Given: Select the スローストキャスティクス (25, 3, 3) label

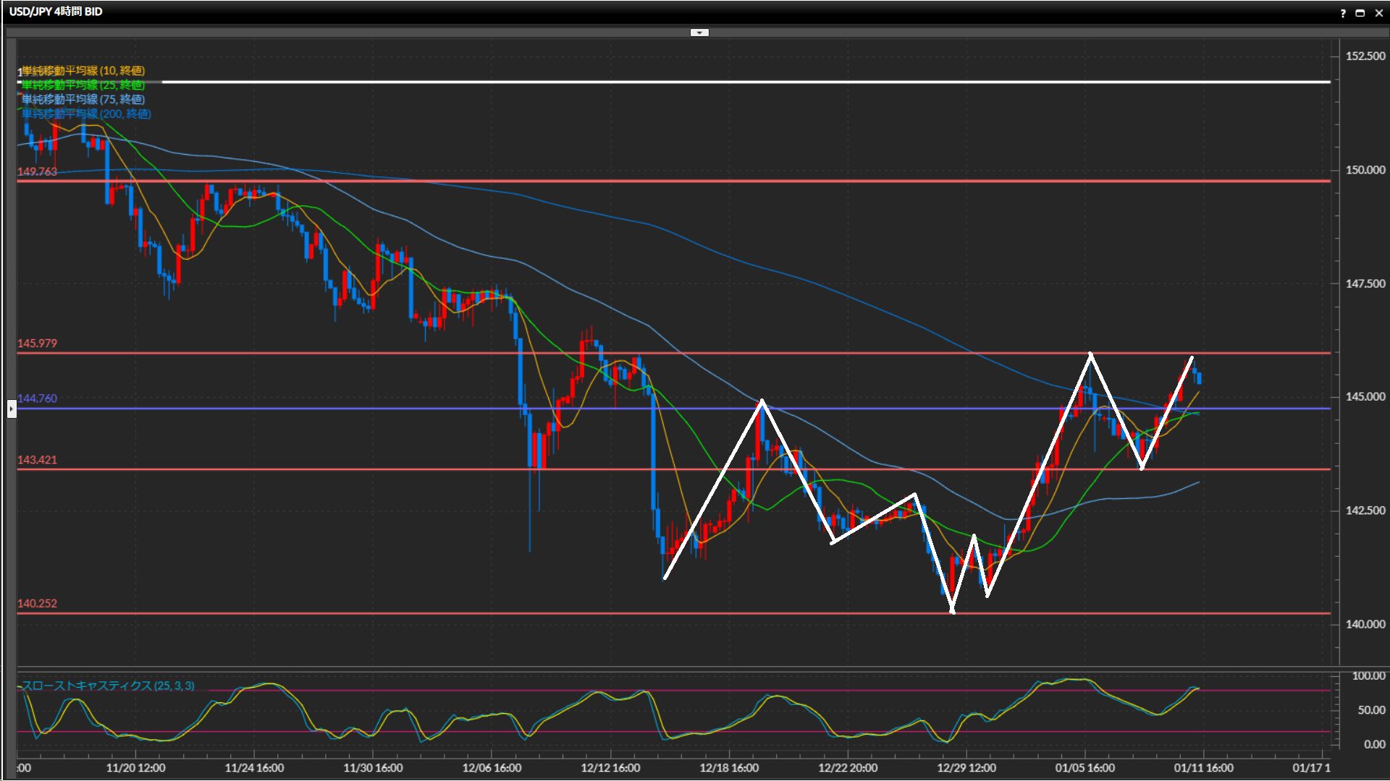Looking at the screenshot, I should point(109,686).
